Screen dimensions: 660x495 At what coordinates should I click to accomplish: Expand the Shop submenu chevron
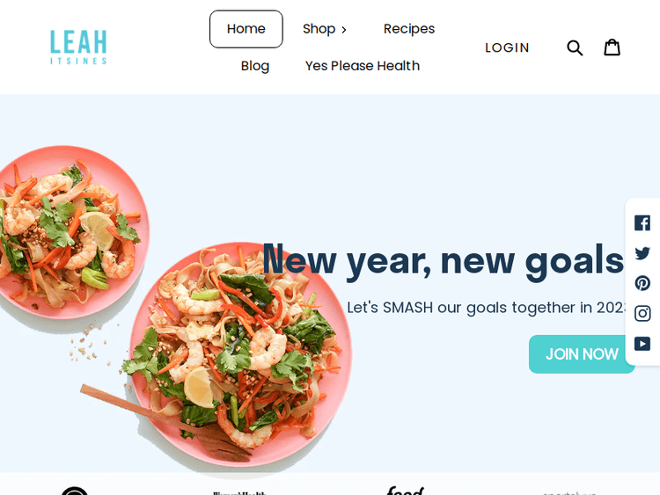[x=344, y=30]
